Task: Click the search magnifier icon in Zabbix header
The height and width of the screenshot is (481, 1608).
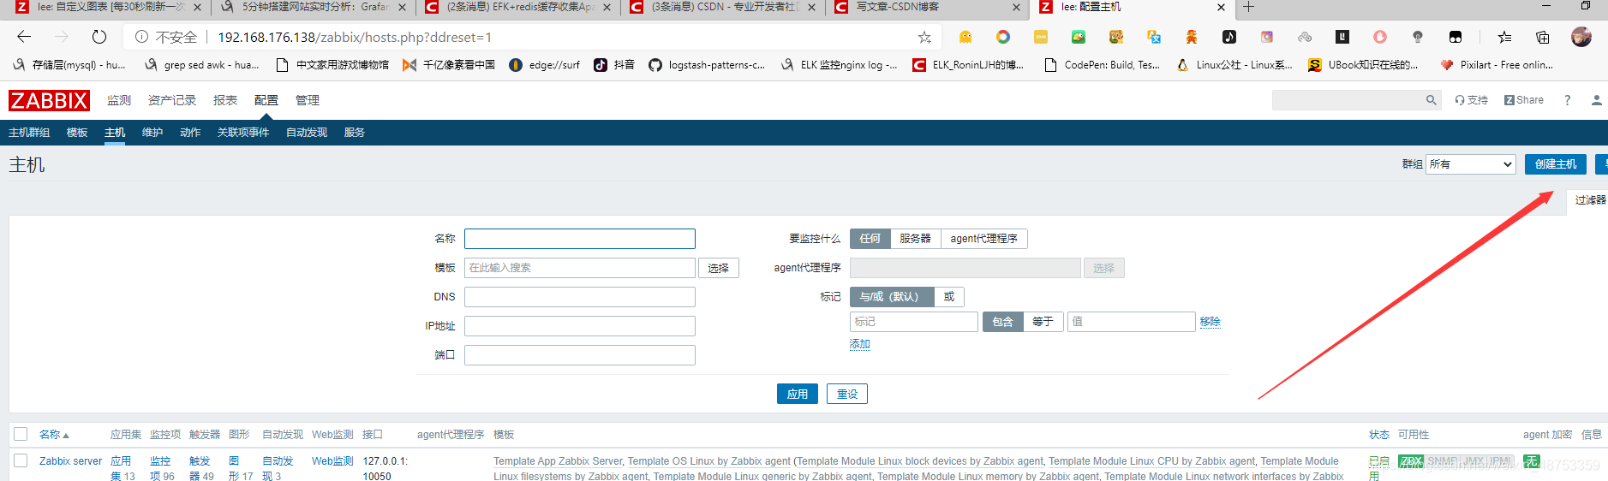Action: tap(1431, 100)
